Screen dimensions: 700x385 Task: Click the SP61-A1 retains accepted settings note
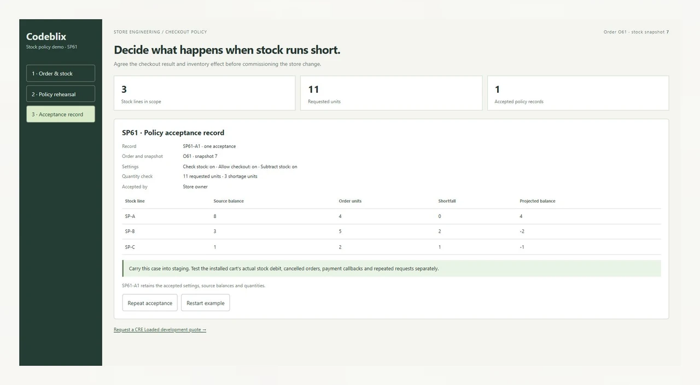pyautogui.click(x=194, y=286)
